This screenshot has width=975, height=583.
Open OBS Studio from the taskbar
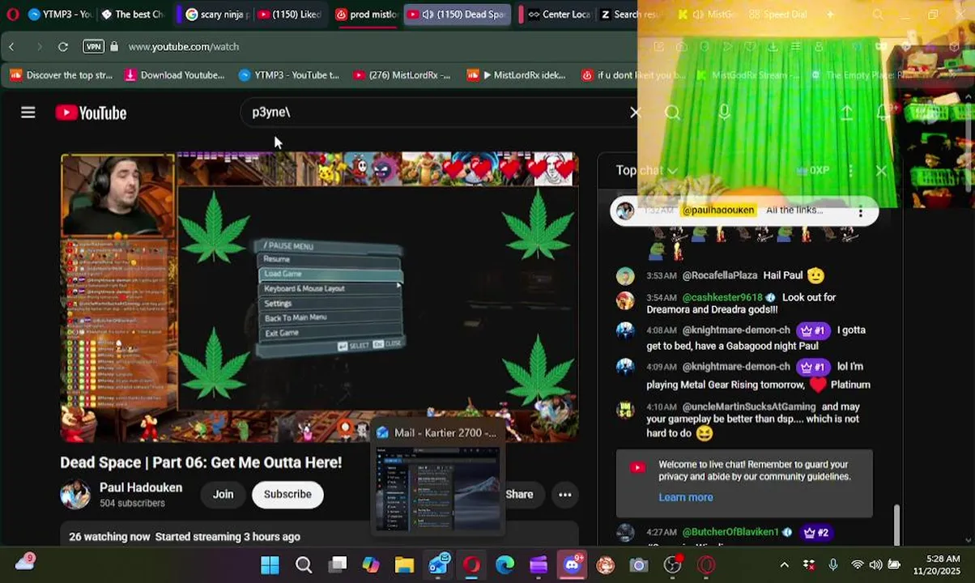pos(672,564)
